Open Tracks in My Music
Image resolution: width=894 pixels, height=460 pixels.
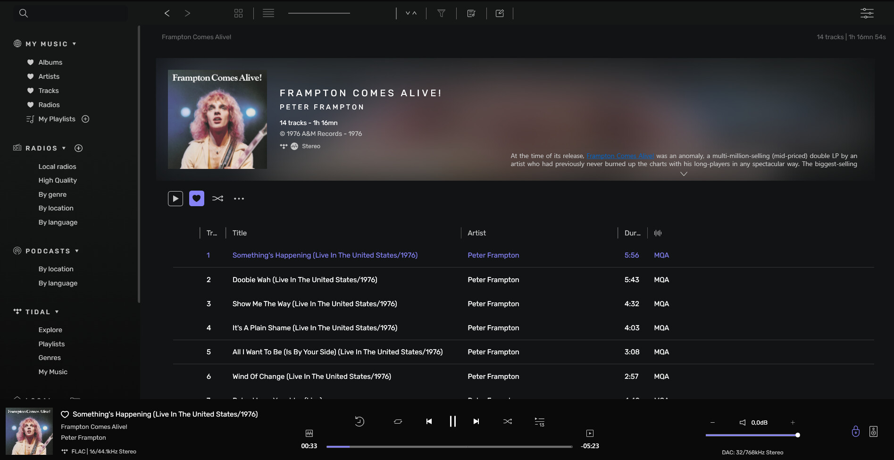[x=49, y=91]
